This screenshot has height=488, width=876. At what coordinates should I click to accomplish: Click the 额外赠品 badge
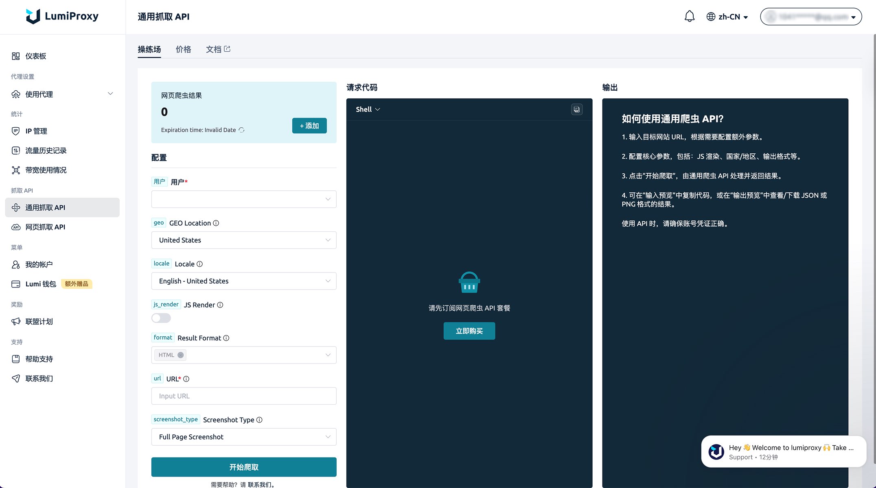coord(77,284)
